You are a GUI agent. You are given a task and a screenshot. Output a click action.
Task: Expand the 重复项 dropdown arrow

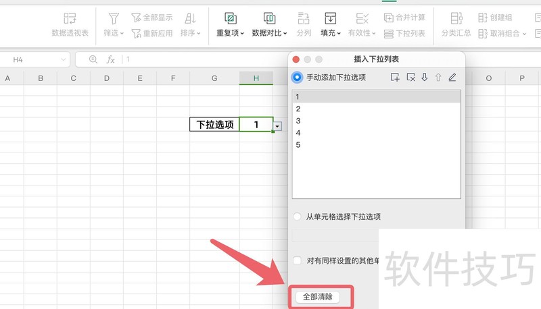[242, 33]
